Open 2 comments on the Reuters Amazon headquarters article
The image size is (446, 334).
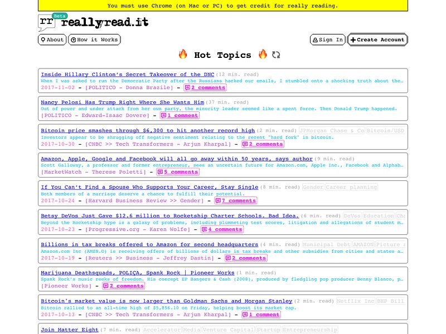pos(246,258)
